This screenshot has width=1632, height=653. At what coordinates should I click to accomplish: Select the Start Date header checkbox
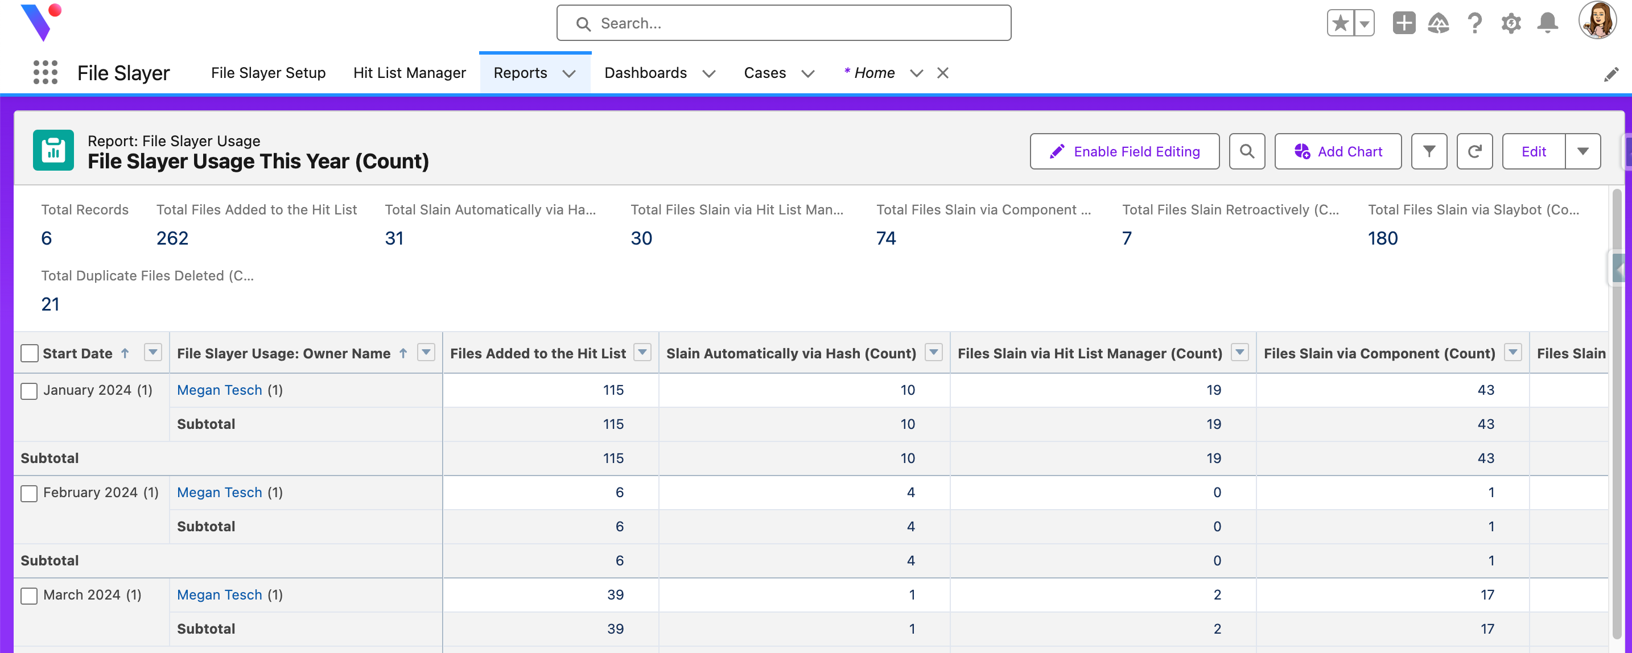click(x=29, y=353)
